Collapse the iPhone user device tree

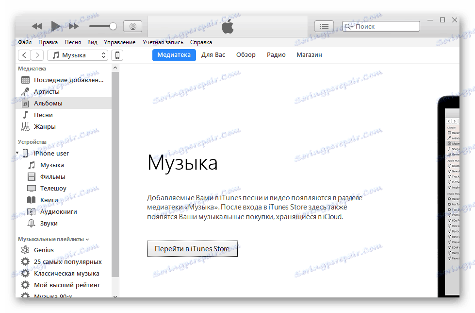coord(18,153)
